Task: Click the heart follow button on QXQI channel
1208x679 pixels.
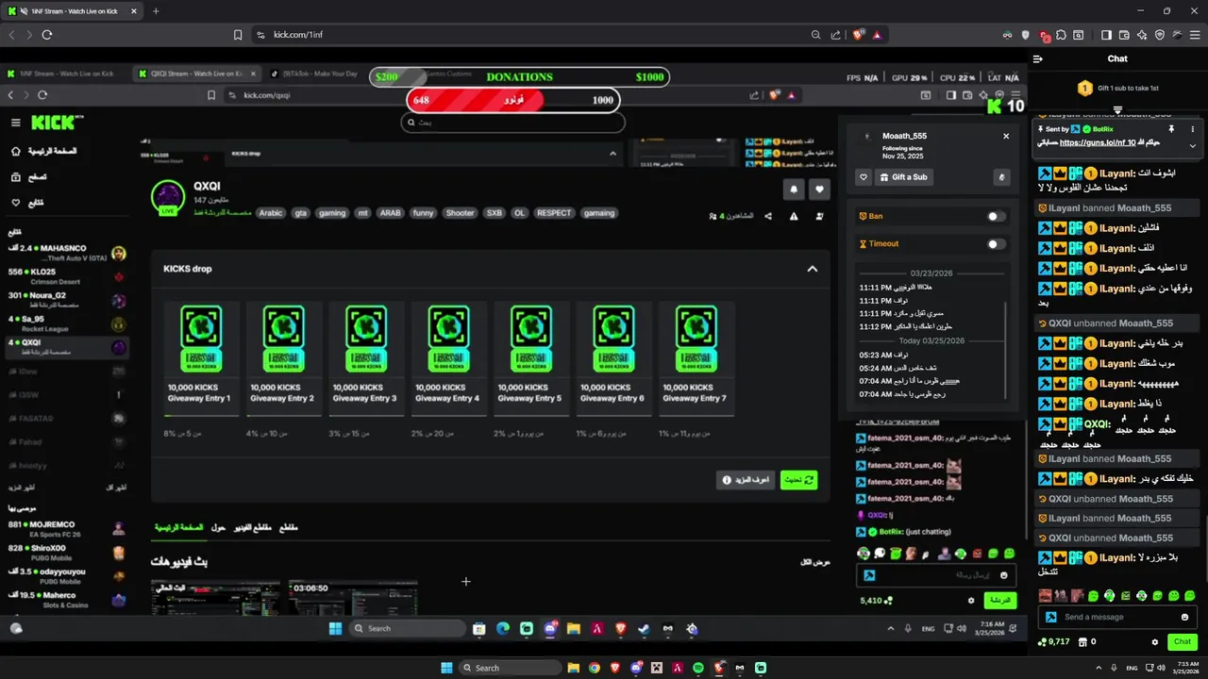Action: (x=819, y=189)
